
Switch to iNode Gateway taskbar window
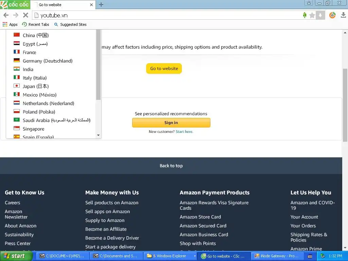pyautogui.click(x=277, y=256)
